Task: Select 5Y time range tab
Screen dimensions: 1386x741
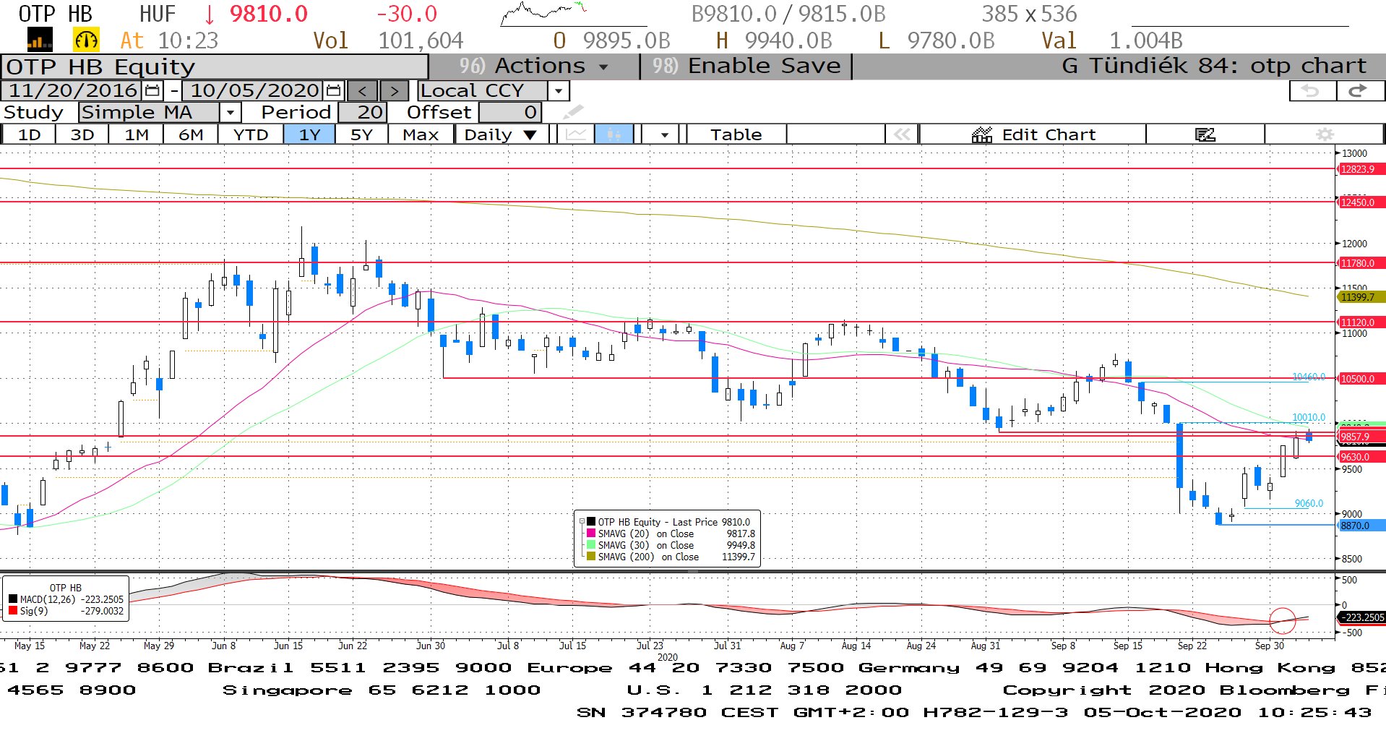Action: point(361,134)
